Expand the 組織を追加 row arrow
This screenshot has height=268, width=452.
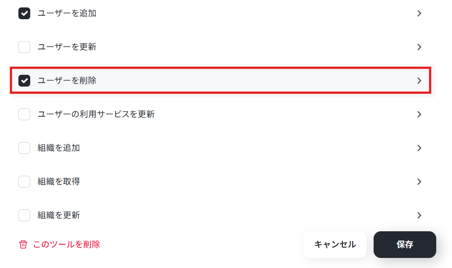[x=419, y=148]
